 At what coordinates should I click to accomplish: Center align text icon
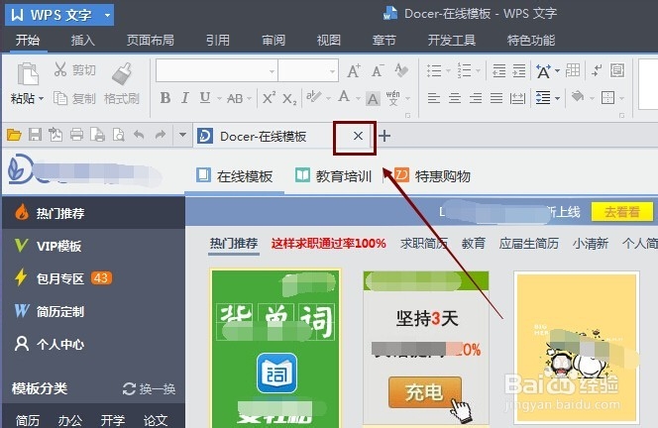tap(455, 98)
